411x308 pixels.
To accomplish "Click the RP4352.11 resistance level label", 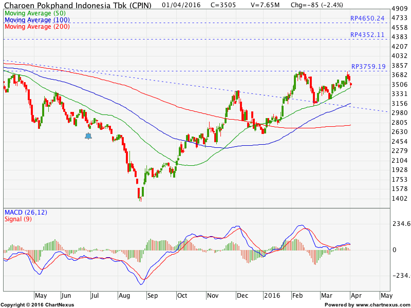I will (367, 35).
